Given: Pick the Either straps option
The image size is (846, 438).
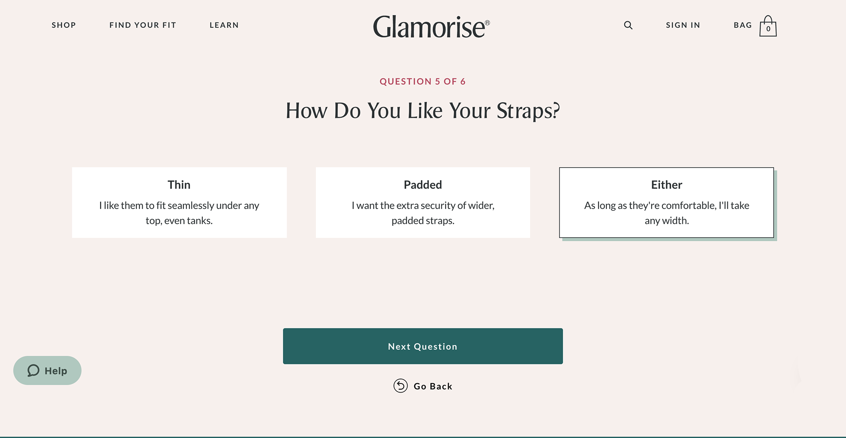Looking at the screenshot, I should (667, 202).
